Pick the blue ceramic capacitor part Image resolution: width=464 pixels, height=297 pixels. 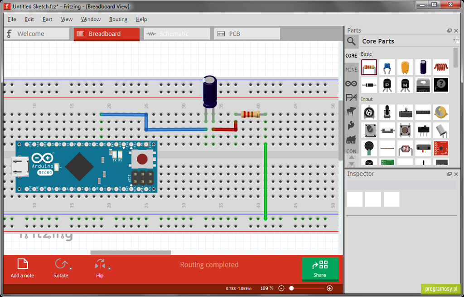(387, 67)
